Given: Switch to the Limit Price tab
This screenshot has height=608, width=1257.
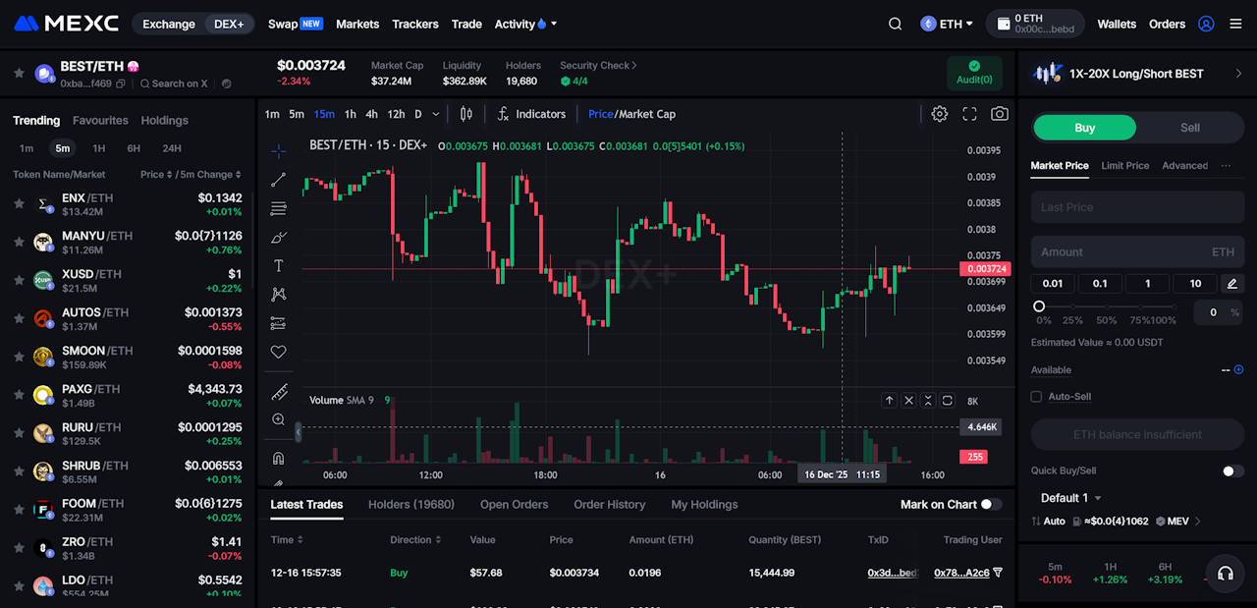Looking at the screenshot, I should tap(1125, 165).
